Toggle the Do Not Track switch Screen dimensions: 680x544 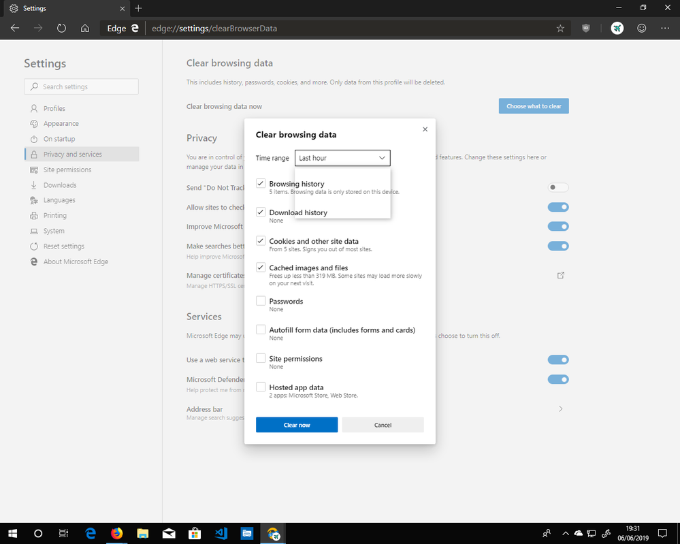coord(558,187)
